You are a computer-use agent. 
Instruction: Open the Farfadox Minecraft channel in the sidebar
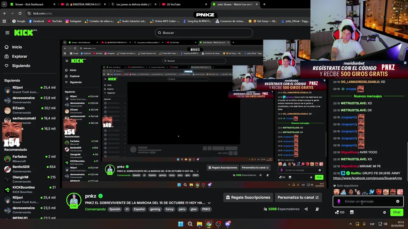click(30, 159)
